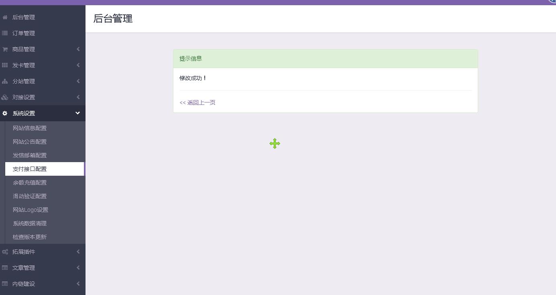Screen dimensions: 556x295
Task: Click the cogs icon beside 拓展插件
Action: 5,252
